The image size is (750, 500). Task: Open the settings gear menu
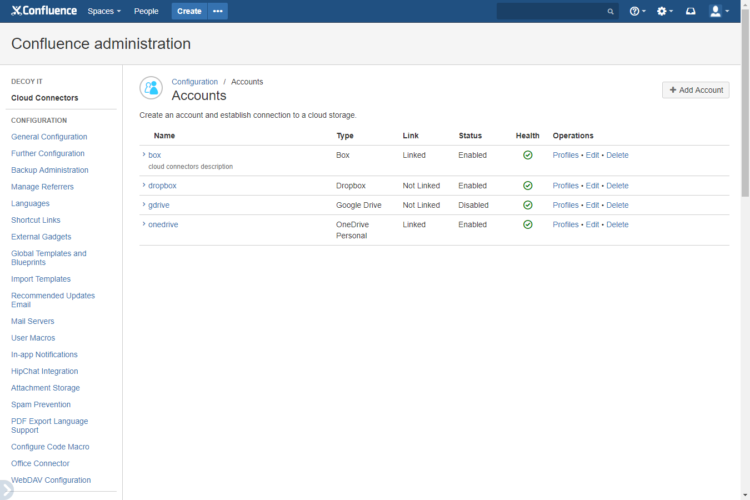tap(665, 11)
